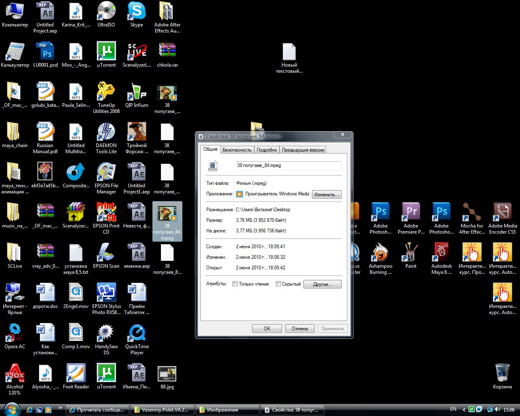520x416 pixels.
Task: Close the Свойства properties dialog
Action: click(342, 134)
